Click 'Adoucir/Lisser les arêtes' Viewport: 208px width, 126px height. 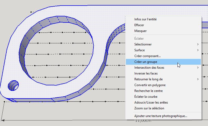151,102
